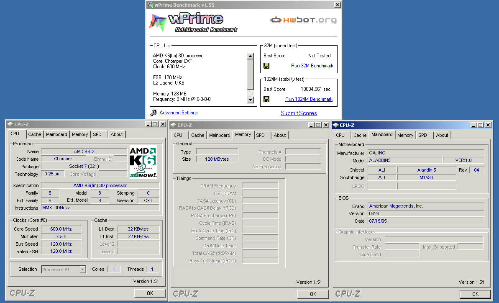This screenshot has height=303, width=499.
Task: Click the BIOS Version field 0626
Action: click(426, 213)
